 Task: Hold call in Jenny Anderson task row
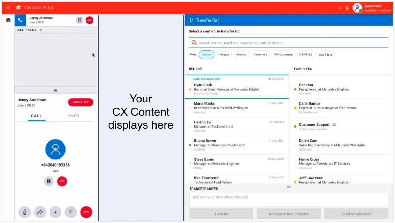[x=79, y=21]
